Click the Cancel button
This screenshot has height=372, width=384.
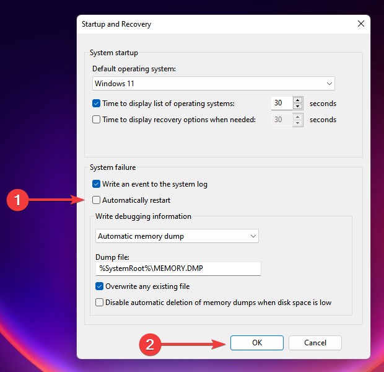[x=315, y=343]
